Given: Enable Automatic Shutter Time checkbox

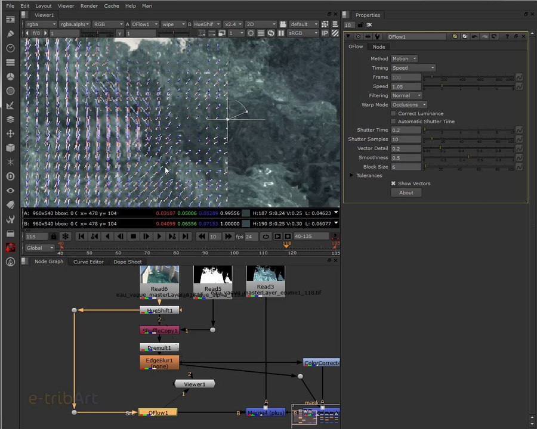Looking at the screenshot, I should click(394, 122).
